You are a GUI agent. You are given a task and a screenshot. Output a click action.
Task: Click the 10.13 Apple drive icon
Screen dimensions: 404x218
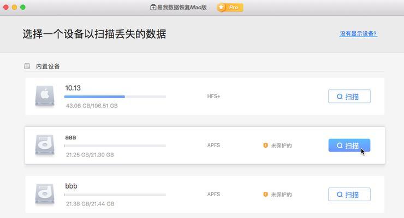(x=45, y=96)
